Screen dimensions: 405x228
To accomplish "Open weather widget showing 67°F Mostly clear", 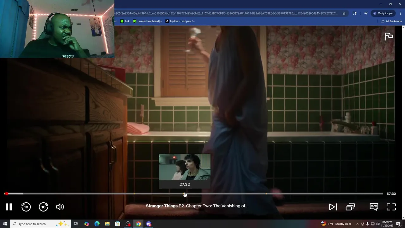I will 336,224.
